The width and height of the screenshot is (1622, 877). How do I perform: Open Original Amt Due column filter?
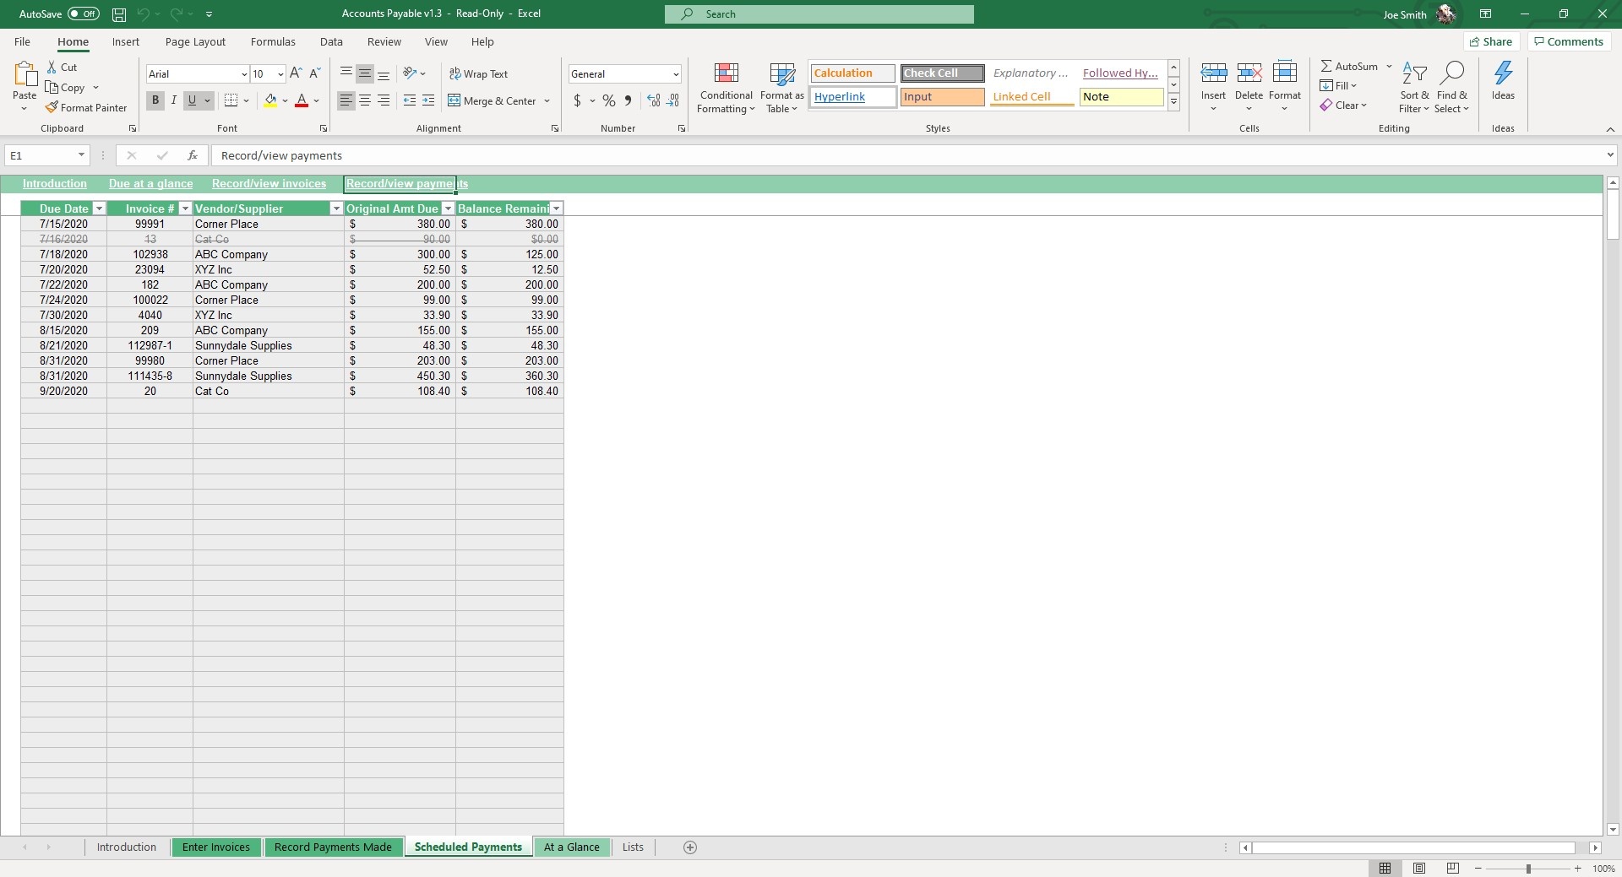(449, 208)
